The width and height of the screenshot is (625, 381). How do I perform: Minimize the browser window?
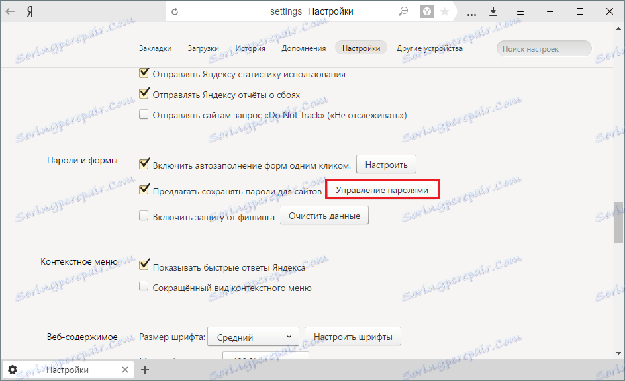coord(550,11)
